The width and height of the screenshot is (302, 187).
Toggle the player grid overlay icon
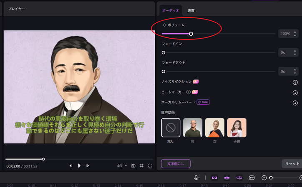(x=141, y=166)
